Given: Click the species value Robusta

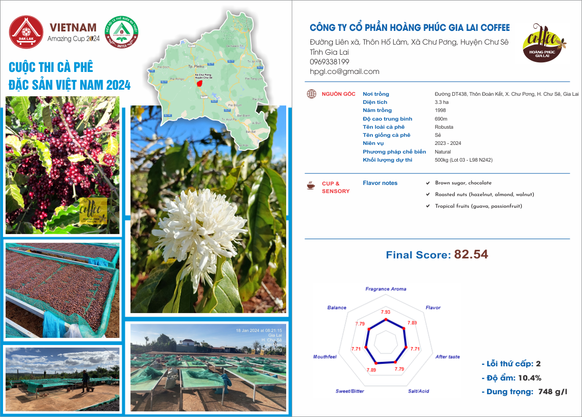Looking at the screenshot, I should point(444,127).
